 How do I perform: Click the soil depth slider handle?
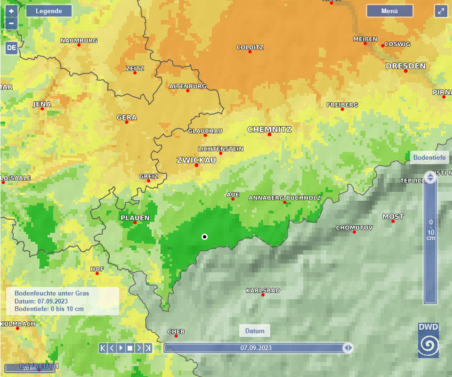pos(430,177)
